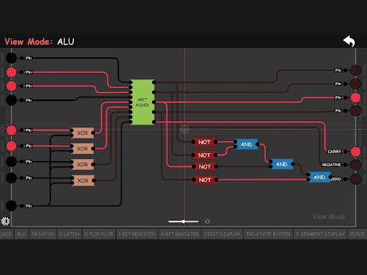Click the zoom reset rotate icon
Screen dimensions: 367x275
coord(207,221)
